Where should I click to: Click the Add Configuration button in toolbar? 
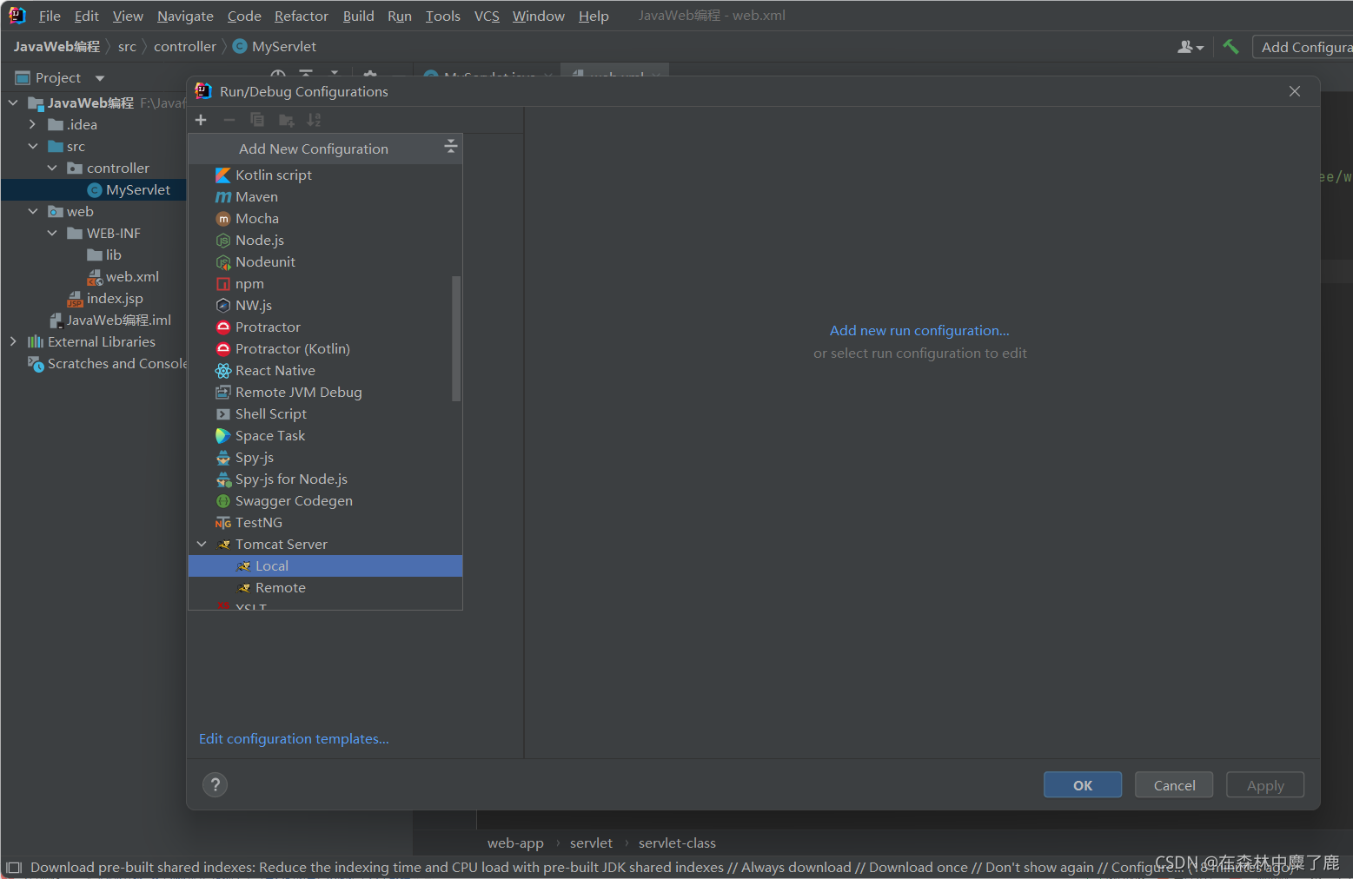(1303, 47)
